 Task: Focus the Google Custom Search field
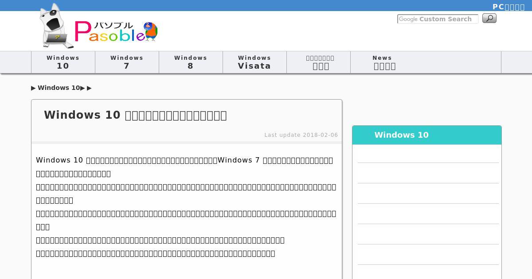(x=438, y=19)
